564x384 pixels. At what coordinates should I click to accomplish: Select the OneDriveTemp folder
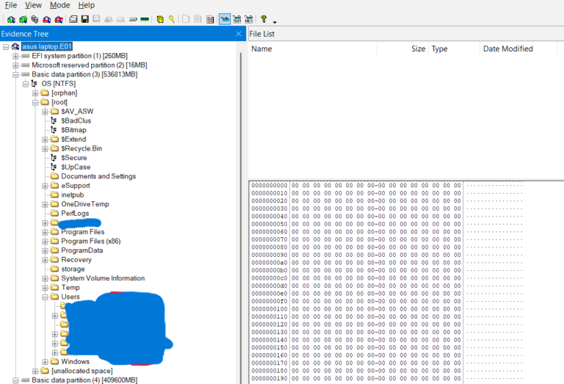[x=85, y=204]
